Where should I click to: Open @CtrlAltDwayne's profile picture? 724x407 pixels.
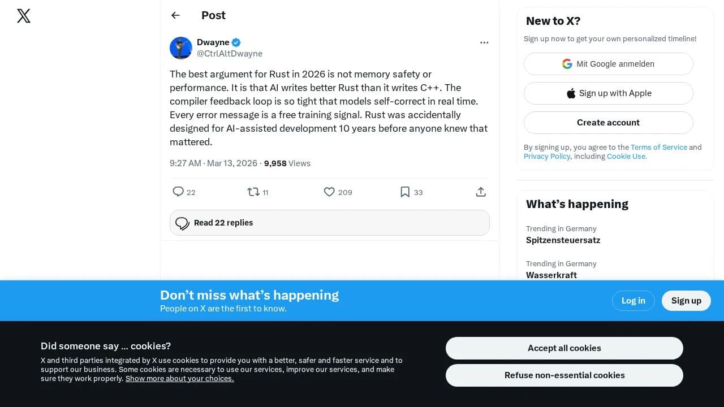[x=181, y=48]
